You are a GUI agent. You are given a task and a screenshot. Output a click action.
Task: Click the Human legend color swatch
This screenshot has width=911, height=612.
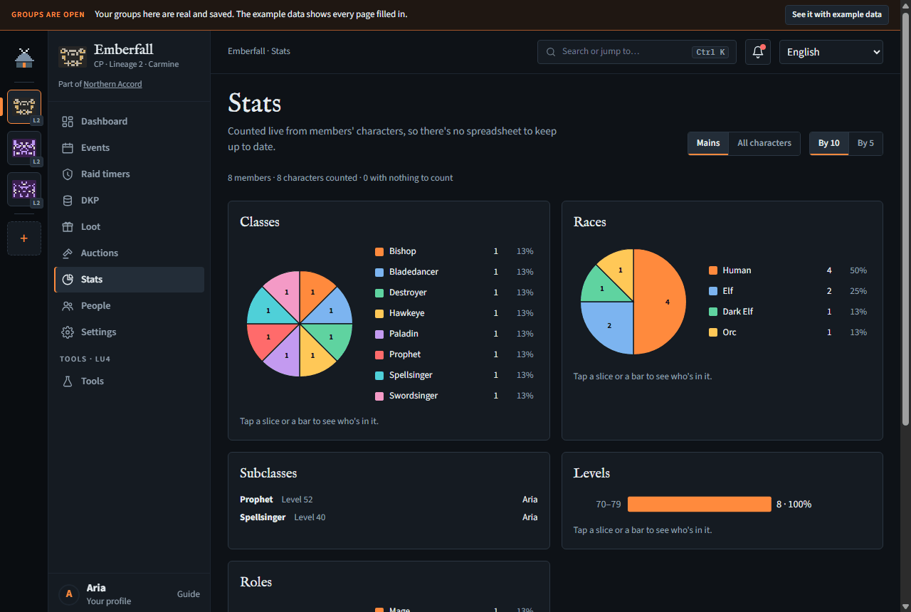pos(713,270)
